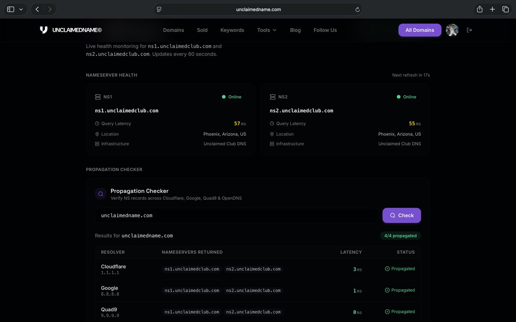Screen dimensions: 516x322
Task: Go forward with the browser forward arrow
Action: click(x=50, y=9)
